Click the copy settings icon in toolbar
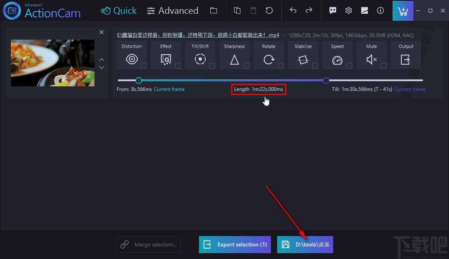Viewport: 449px width, 259px height. click(237, 10)
